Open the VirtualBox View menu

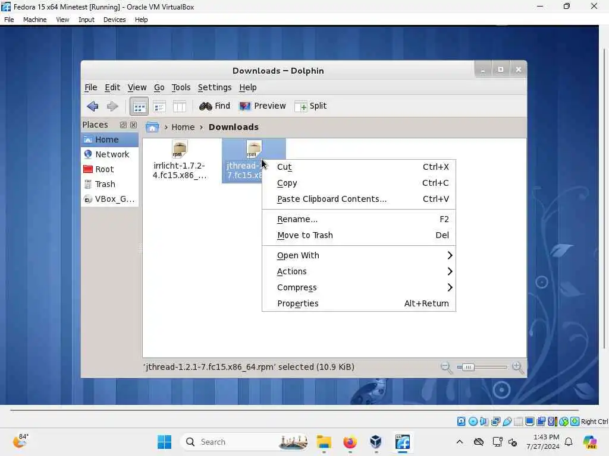62,20
